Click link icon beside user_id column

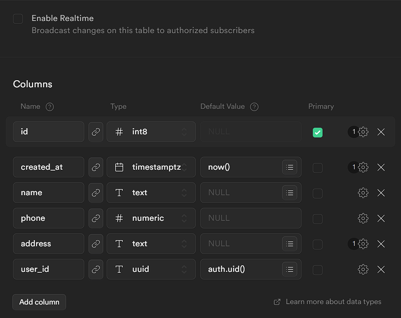tap(96, 269)
